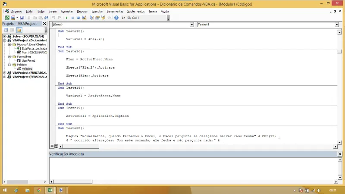Screen dimensions: 345x194
Task: Open Chrome from the taskbar
Action: pos(39,190)
